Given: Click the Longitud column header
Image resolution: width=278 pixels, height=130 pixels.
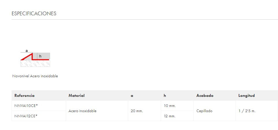Looking at the screenshot, I should (x=247, y=96).
